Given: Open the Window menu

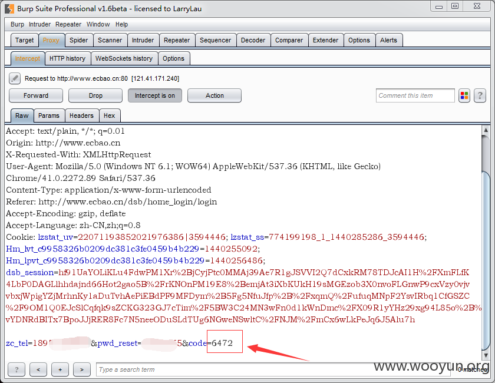Looking at the screenshot, I should pos(98,24).
